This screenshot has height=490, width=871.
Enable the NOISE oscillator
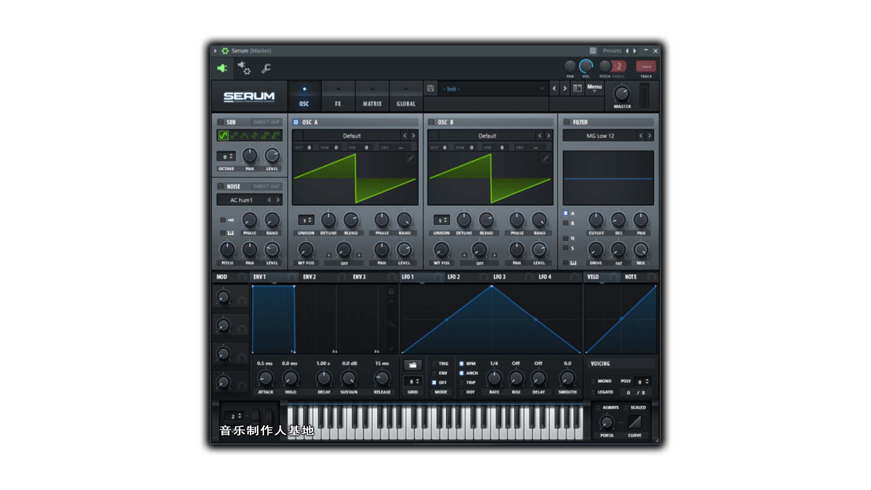(x=220, y=186)
